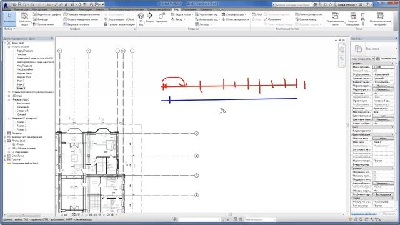400x225 pixels.
Task: Click the Лист new sheet tool
Action: 257,14
